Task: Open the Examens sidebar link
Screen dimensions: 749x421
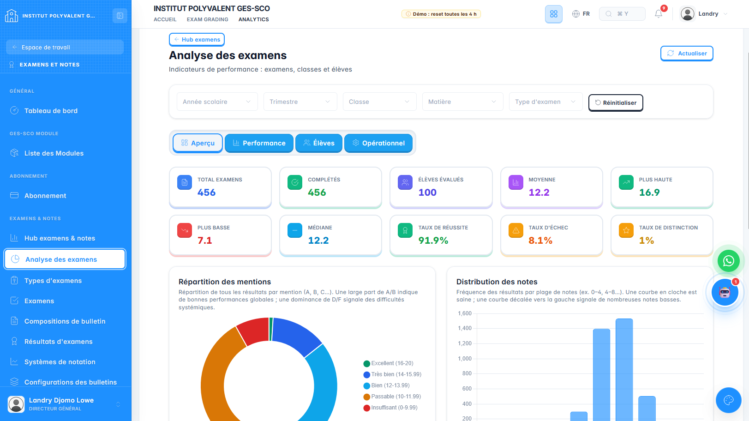Action: [x=65, y=301]
